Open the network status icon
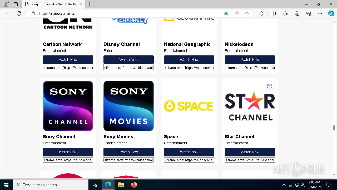 click(x=297, y=185)
